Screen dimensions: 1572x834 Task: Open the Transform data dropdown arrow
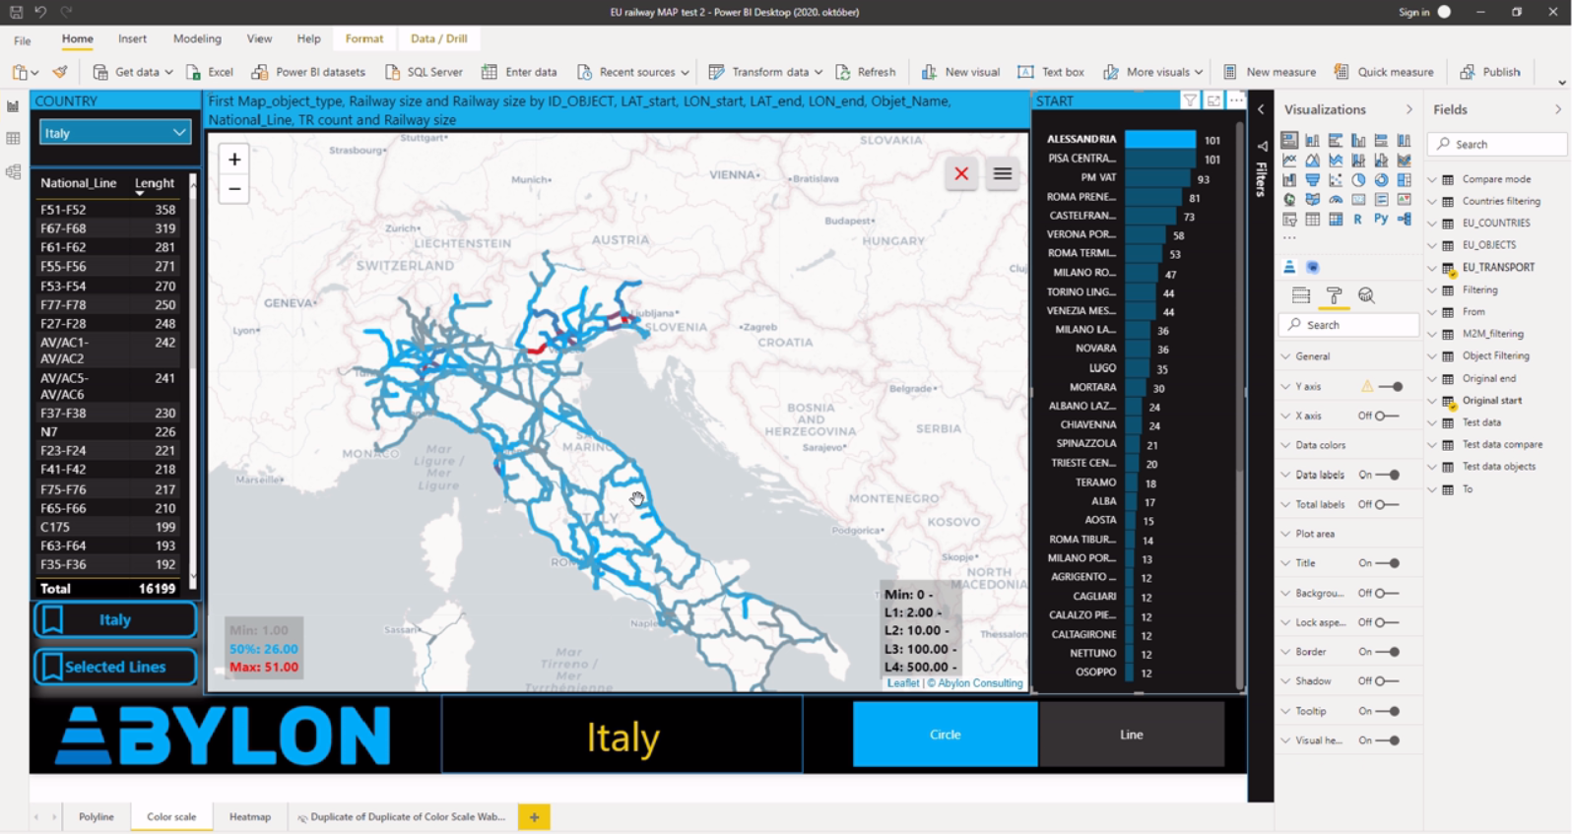click(819, 72)
